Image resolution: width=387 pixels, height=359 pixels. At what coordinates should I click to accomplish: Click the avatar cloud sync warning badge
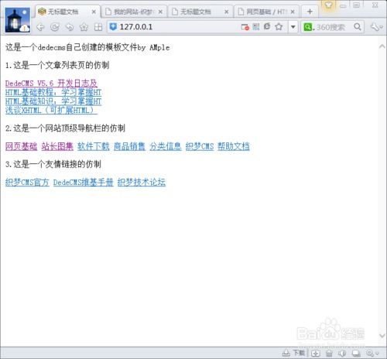point(26,28)
